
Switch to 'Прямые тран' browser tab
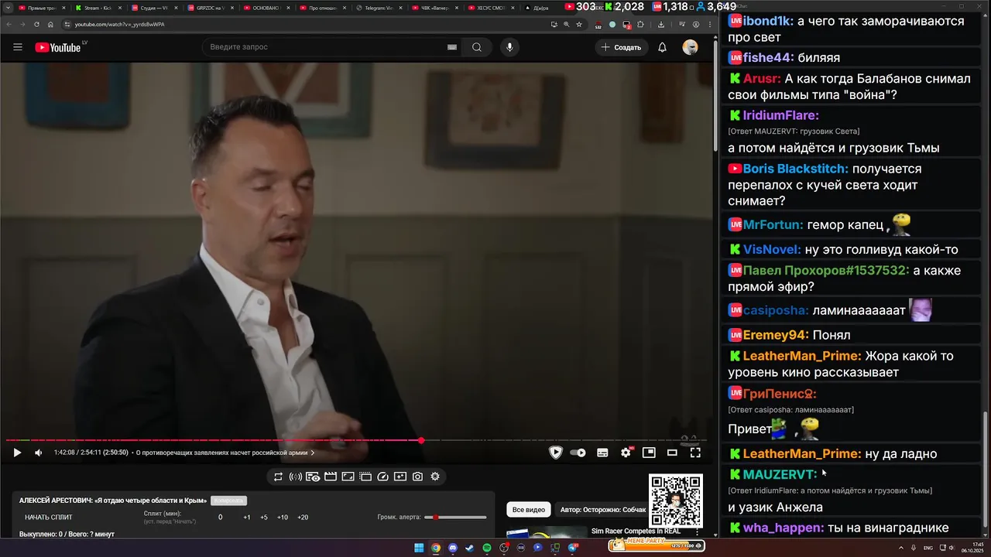[x=42, y=8]
